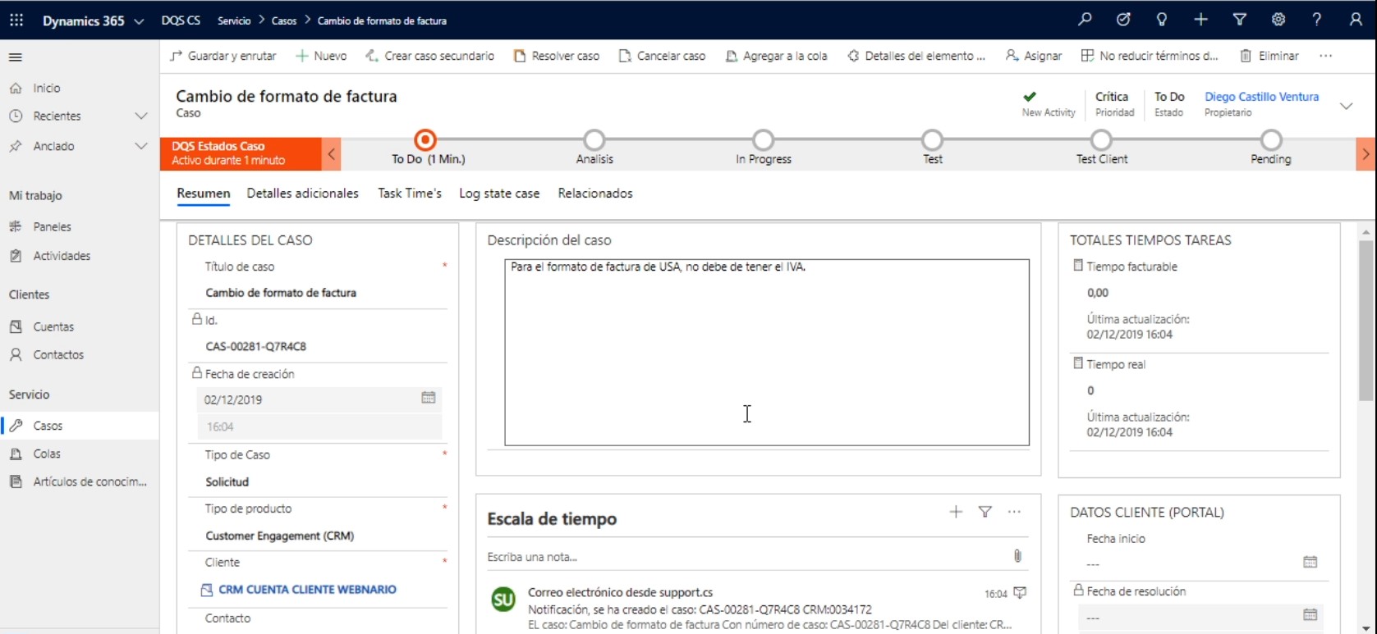Click the Resolver caso button

point(557,56)
